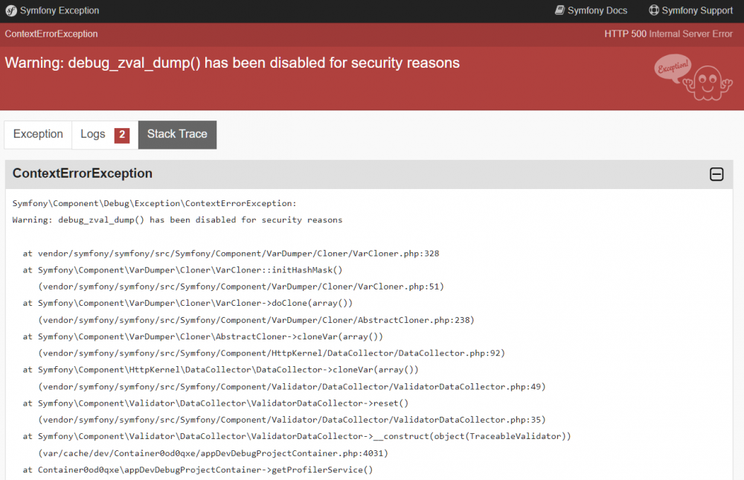Click the debug_zval_dump warning headline

[x=232, y=63]
